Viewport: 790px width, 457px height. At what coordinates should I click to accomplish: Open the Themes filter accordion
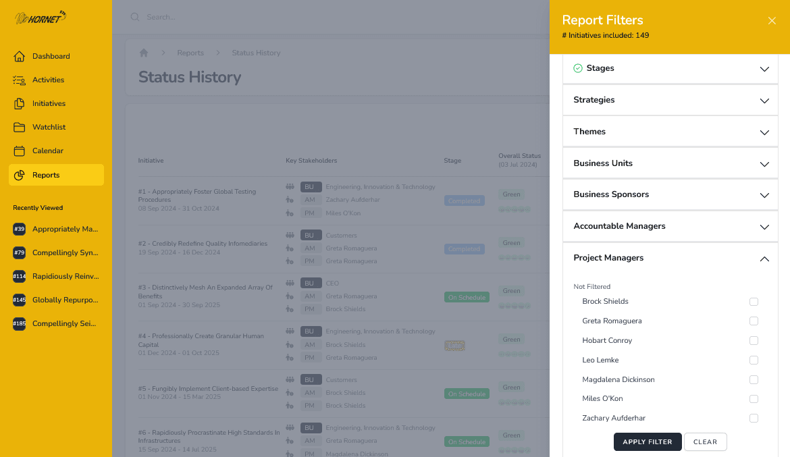coord(670,132)
